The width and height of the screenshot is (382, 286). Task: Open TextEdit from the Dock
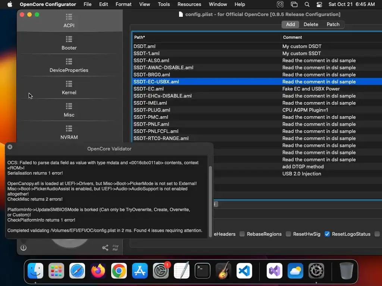[182, 271]
